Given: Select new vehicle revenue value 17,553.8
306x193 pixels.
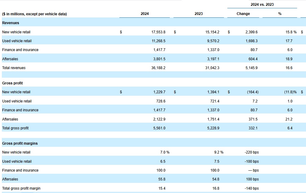Looking at the screenshot, I should tap(158, 32).
